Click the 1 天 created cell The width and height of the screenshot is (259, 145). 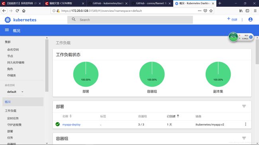pyautogui.click(x=169, y=124)
